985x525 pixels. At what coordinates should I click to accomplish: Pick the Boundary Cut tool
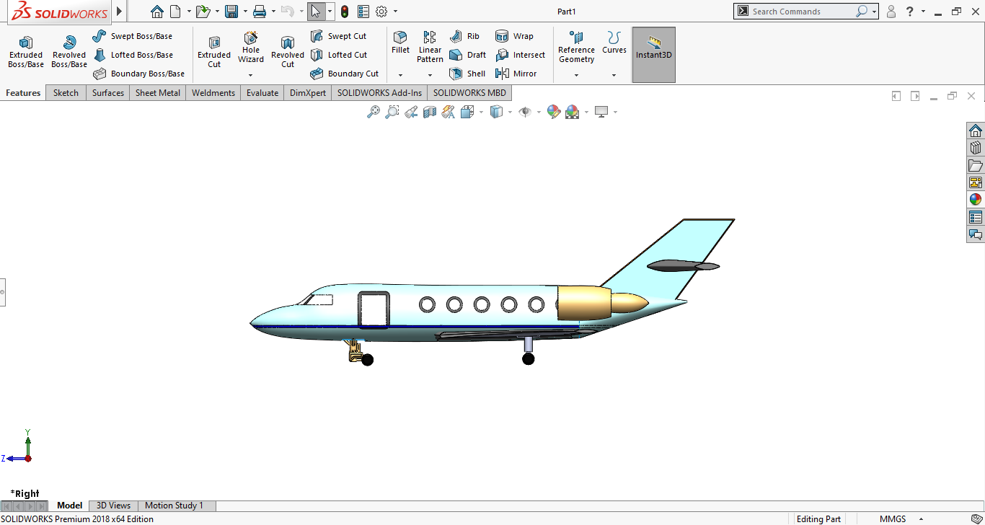pos(344,74)
